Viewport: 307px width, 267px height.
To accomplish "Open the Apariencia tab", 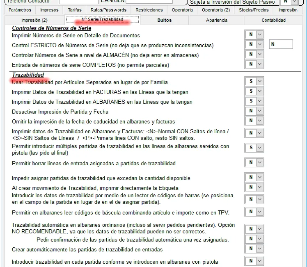I will click(216, 20).
